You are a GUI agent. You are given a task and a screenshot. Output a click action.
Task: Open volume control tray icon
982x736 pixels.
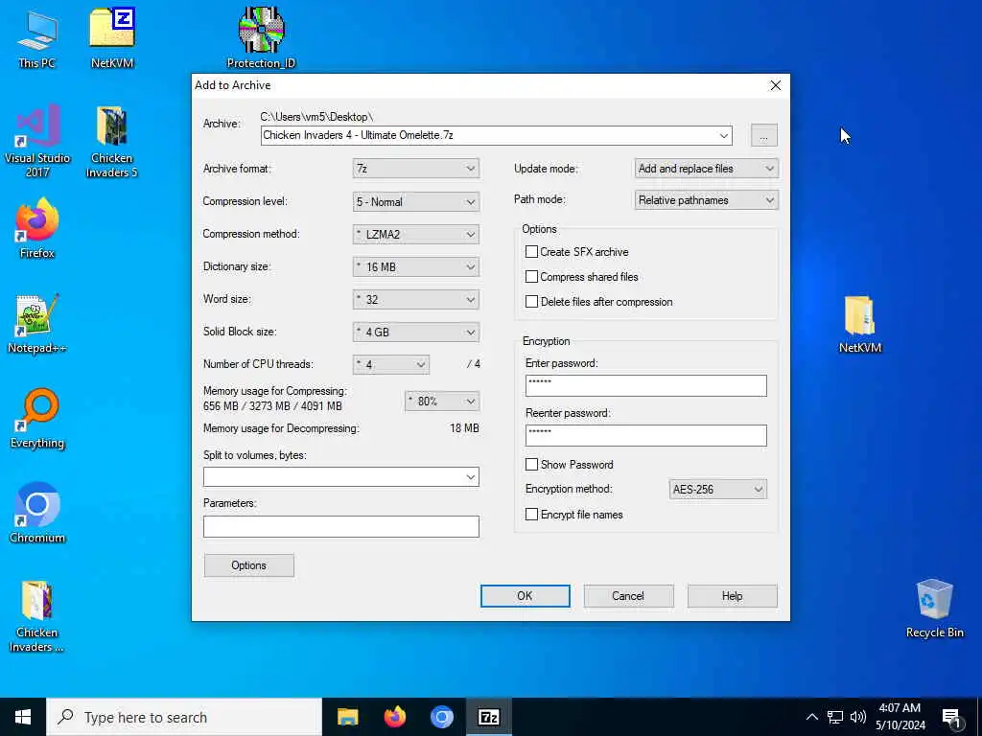(858, 717)
